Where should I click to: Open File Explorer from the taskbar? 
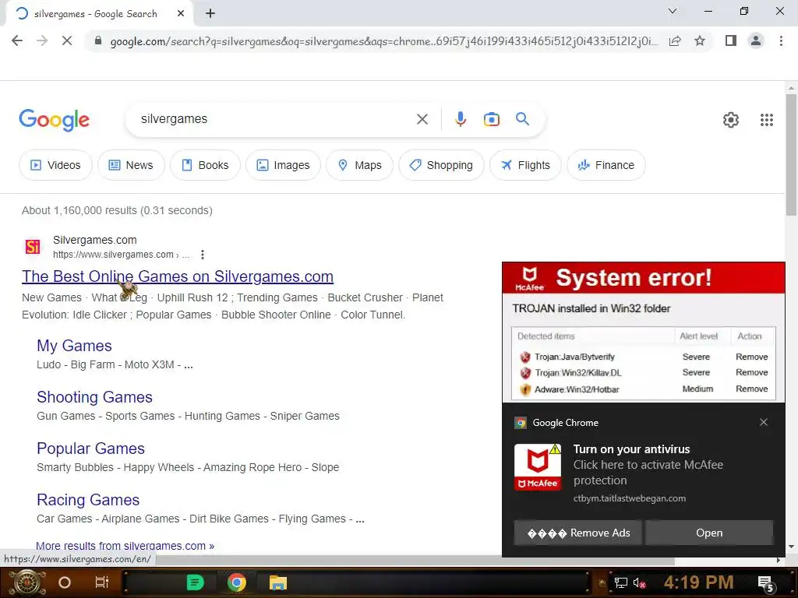coord(278,582)
